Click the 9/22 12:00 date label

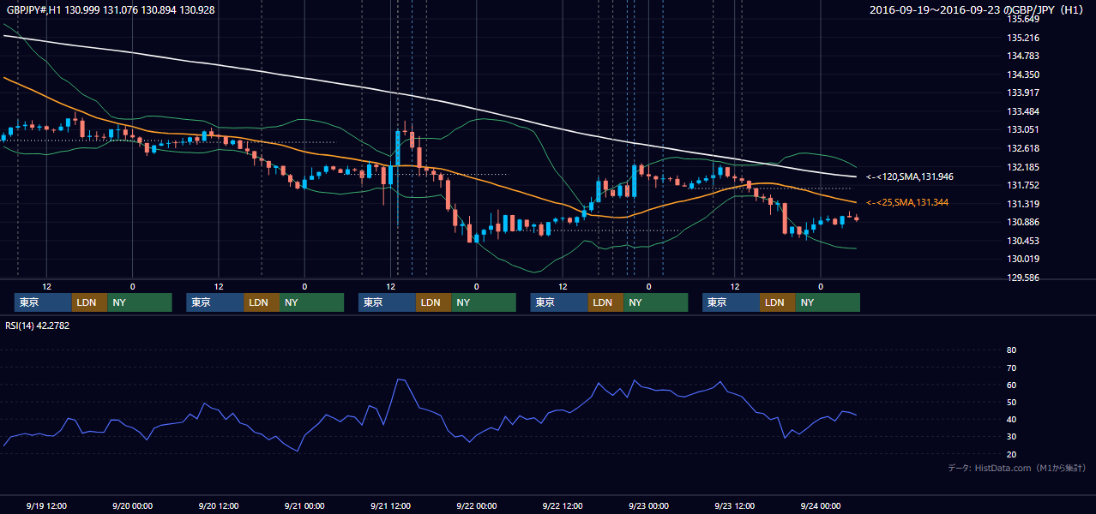563,506
